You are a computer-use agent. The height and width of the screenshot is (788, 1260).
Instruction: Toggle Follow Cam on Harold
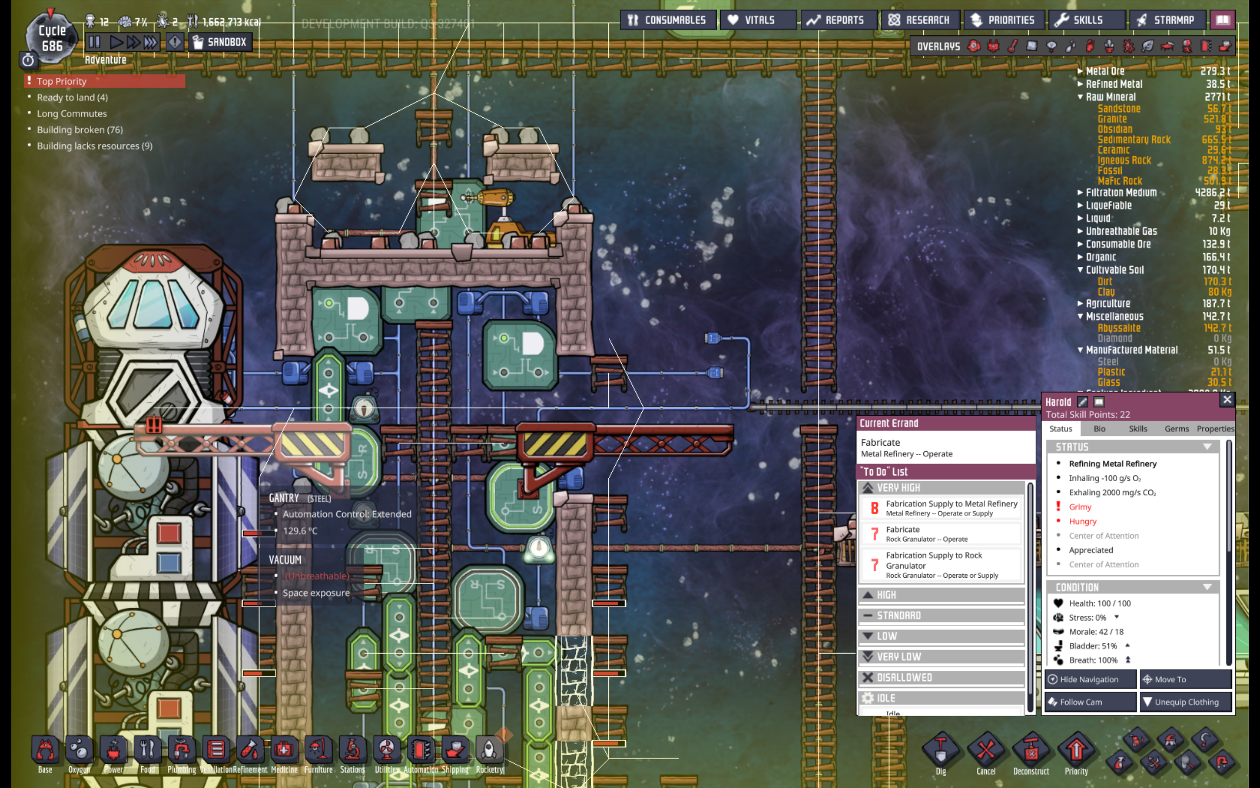[1090, 702]
